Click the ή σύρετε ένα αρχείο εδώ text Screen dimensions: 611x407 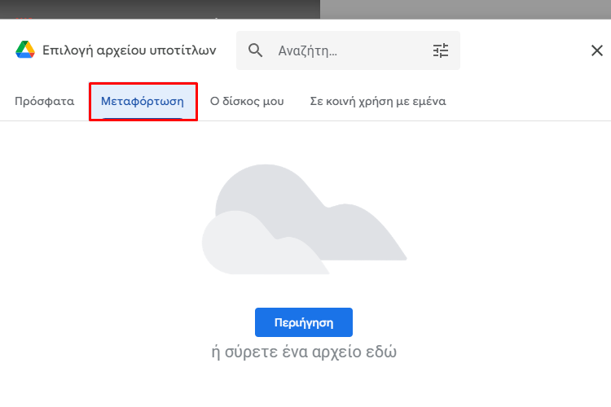[x=304, y=352]
